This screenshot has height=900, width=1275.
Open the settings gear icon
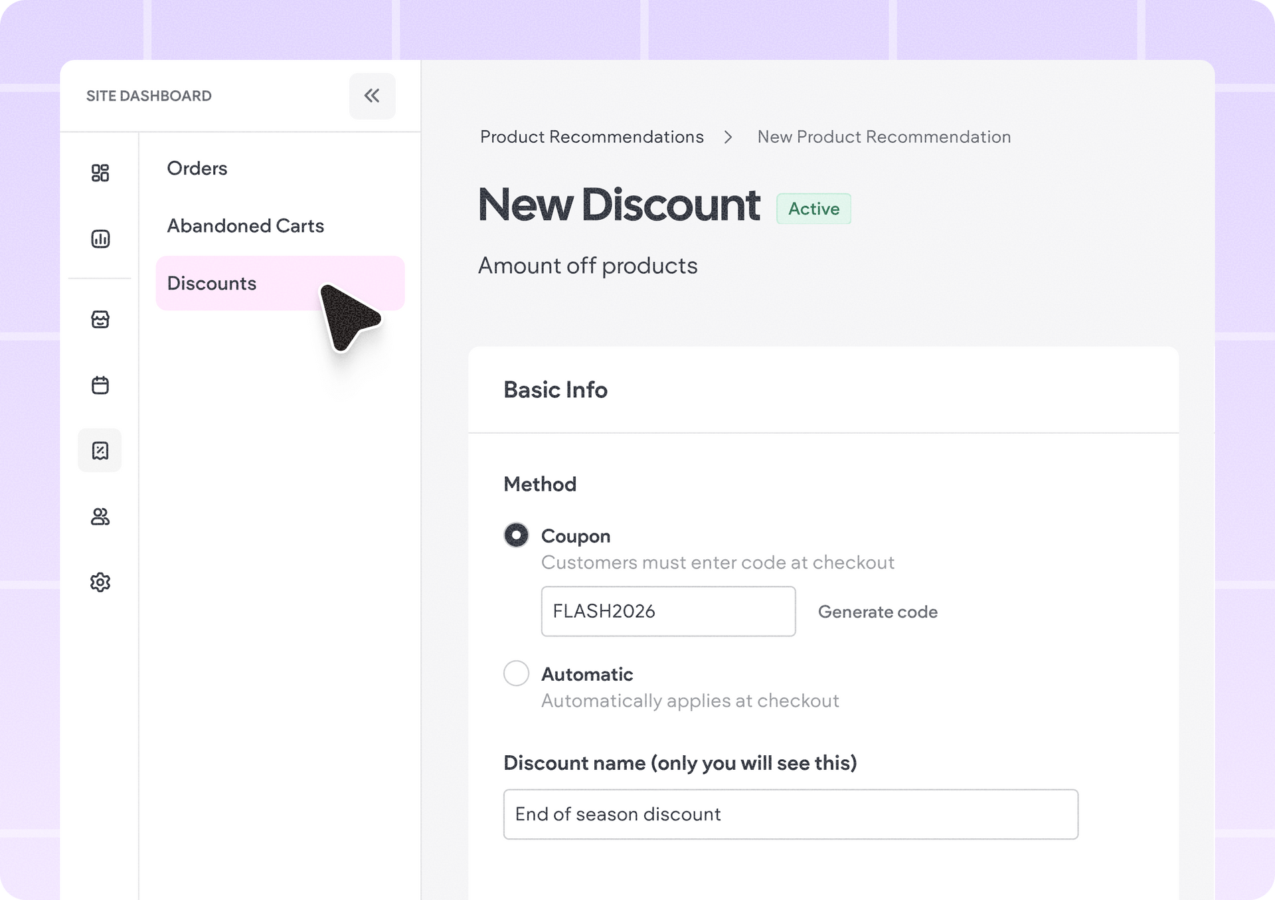100,582
